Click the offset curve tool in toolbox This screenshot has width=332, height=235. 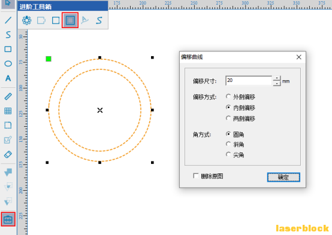[70, 20]
